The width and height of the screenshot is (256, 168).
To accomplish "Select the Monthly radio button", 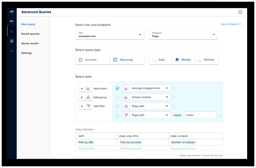I will click(x=200, y=60).
